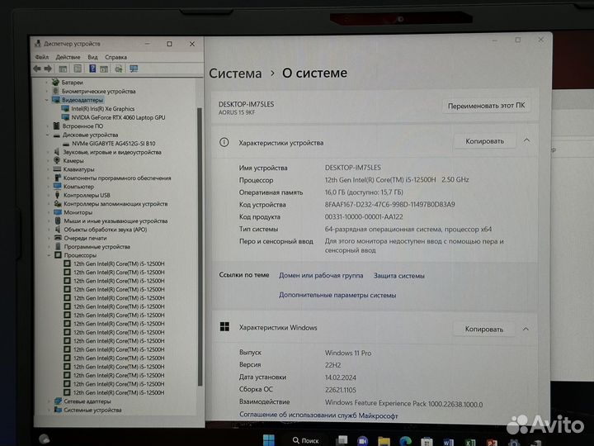
Task: Open Task View from the taskbar
Action: [x=342, y=440]
